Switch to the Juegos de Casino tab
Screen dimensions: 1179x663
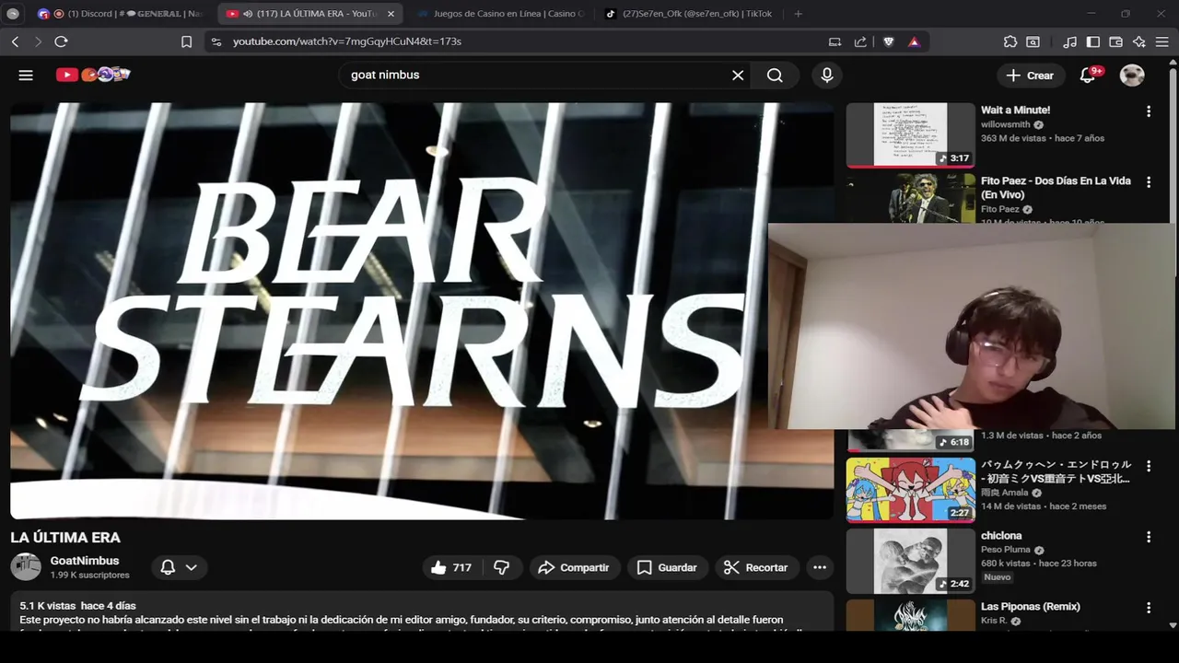[x=498, y=14]
